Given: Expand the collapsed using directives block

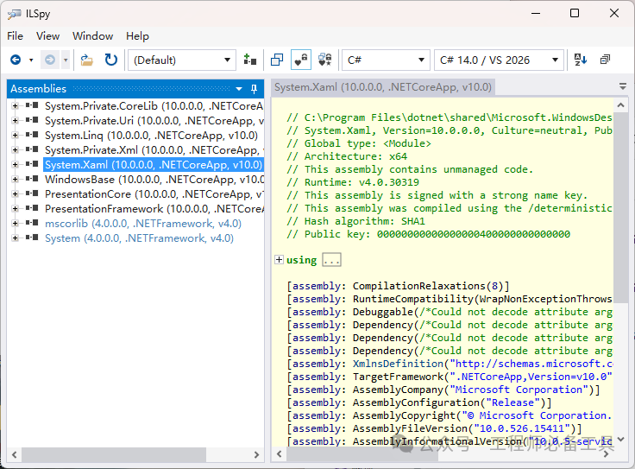Looking at the screenshot, I should click(x=279, y=260).
